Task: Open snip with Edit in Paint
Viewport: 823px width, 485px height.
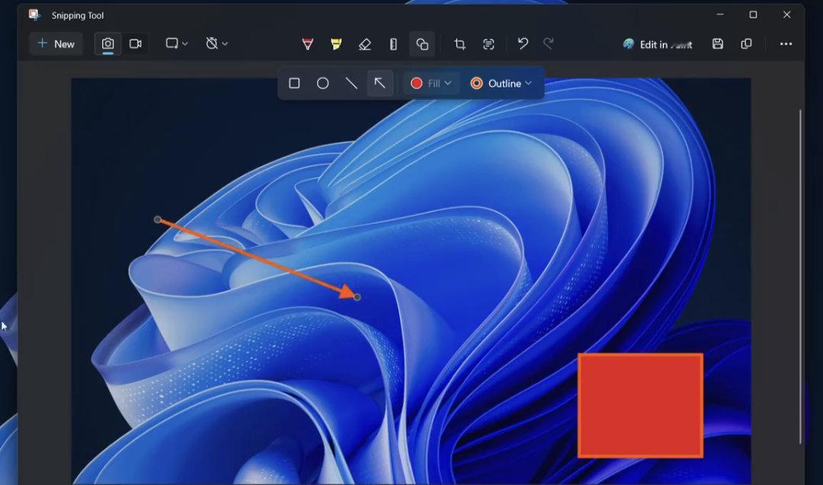Action: (x=657, y=45)
